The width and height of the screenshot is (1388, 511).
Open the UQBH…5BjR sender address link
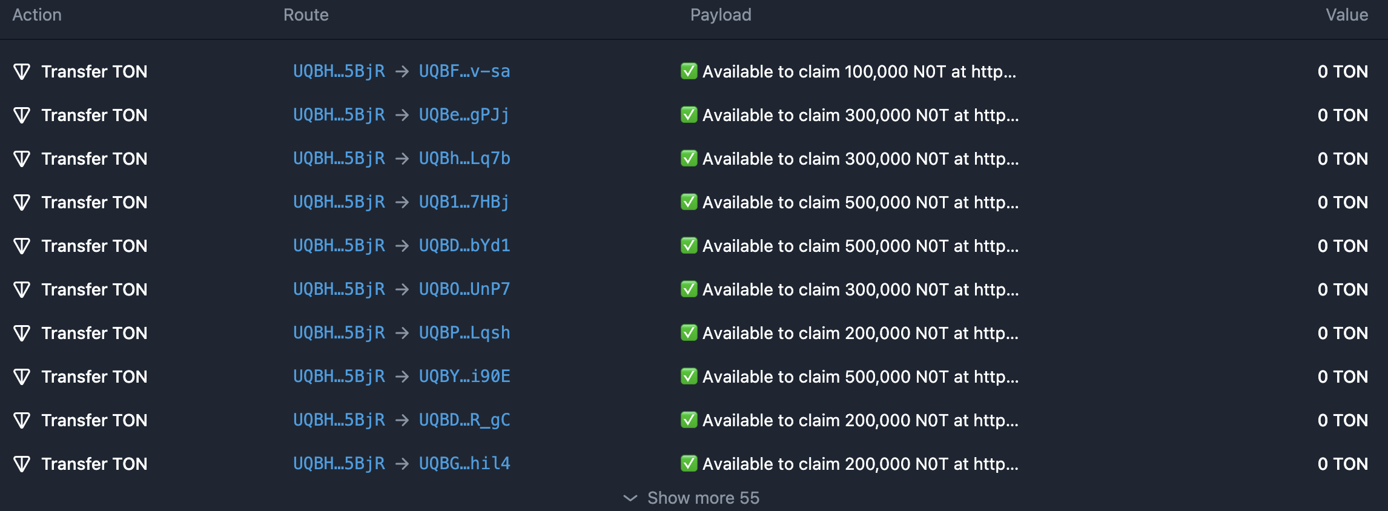click(340, 71)
